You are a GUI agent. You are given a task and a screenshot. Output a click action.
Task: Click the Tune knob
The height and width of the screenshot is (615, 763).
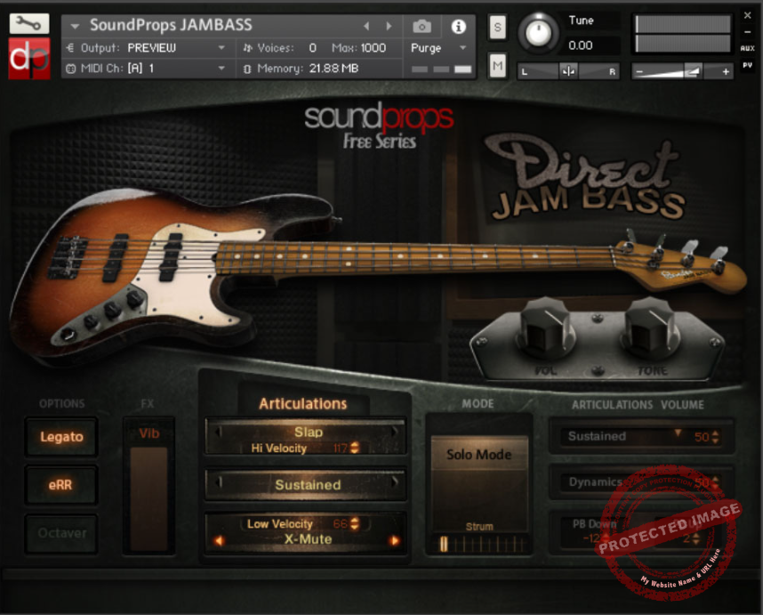(x=538, y=33)
